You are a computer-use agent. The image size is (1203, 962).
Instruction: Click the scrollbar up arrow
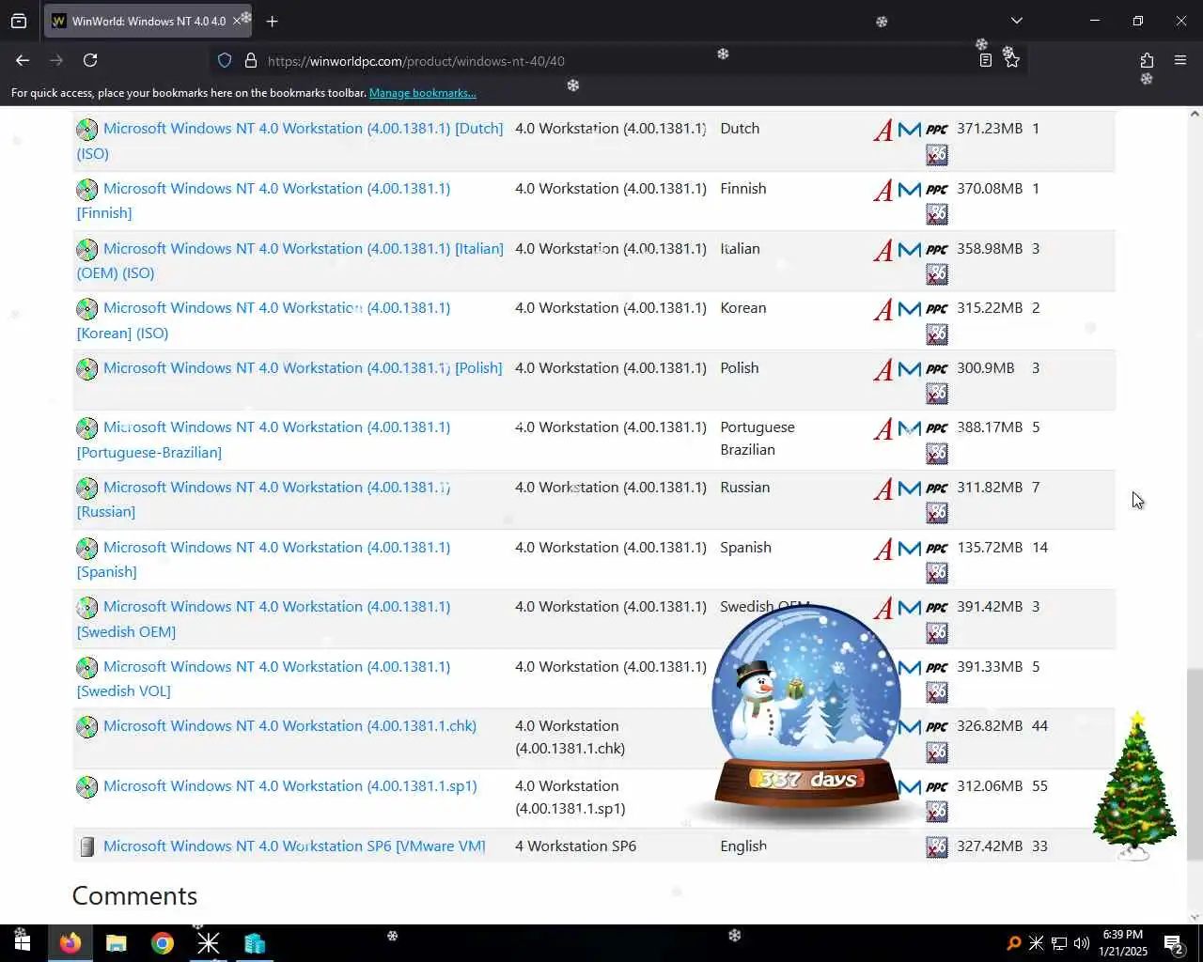pyautogui.click(x=1195, y=114)
